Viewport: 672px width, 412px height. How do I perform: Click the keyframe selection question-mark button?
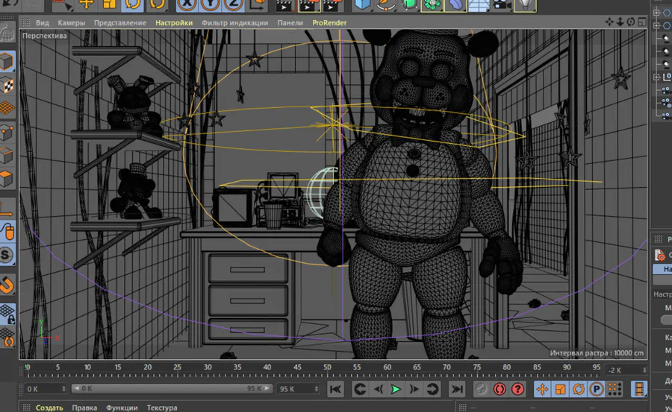pyautogui.click(x=517, y=390)
